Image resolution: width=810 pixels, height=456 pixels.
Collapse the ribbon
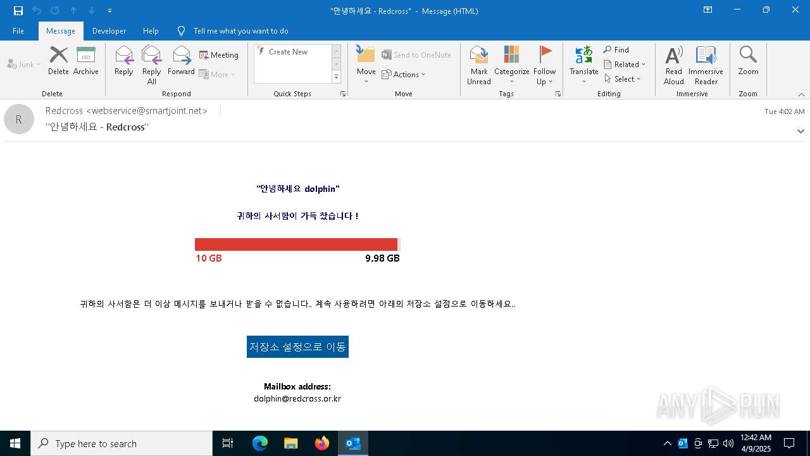tap(801, 94)
